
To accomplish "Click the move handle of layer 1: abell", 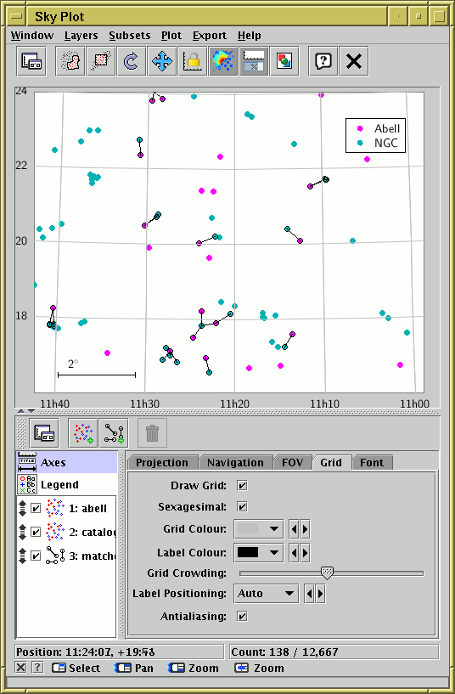I will [x=23, y=508].
